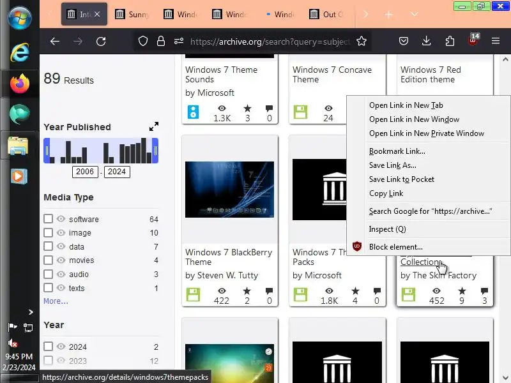Click the uBlock Origin toolbar icon

473,40
